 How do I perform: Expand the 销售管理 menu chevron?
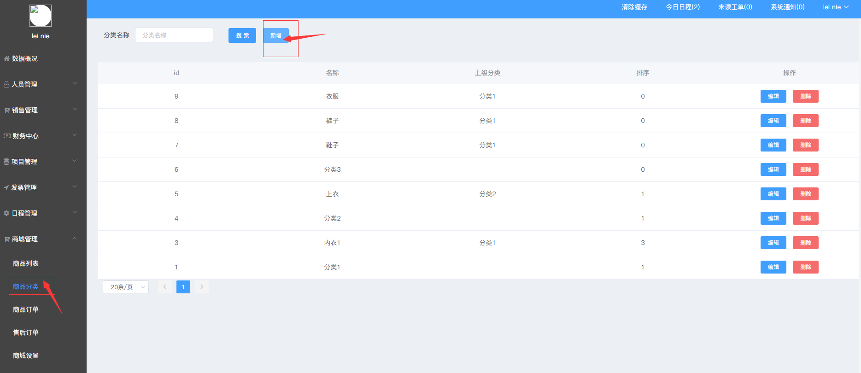75,109
